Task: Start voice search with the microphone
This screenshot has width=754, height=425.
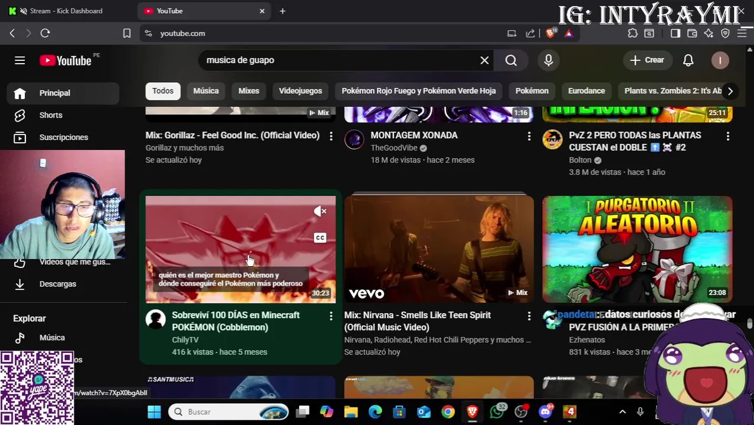Action: point(549,60)
